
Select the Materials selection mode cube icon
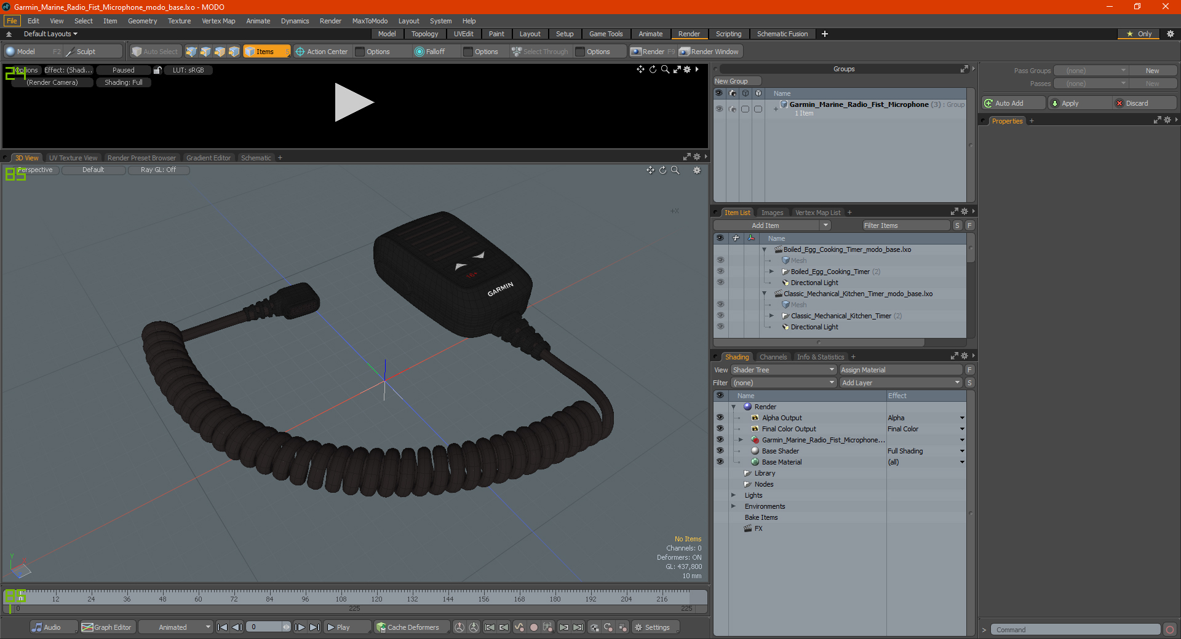(234, 52)
